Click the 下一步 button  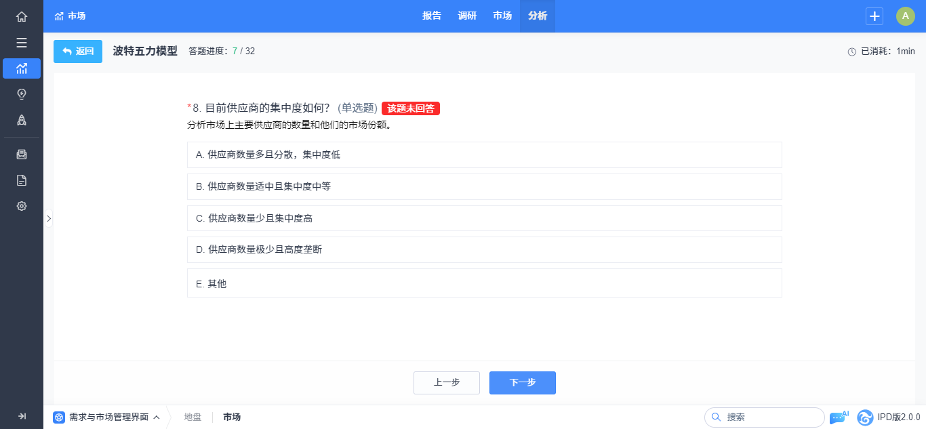click(522, 383)
